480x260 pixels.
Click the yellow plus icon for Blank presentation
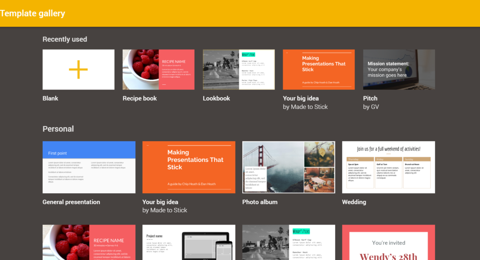(x=78, y=69)
